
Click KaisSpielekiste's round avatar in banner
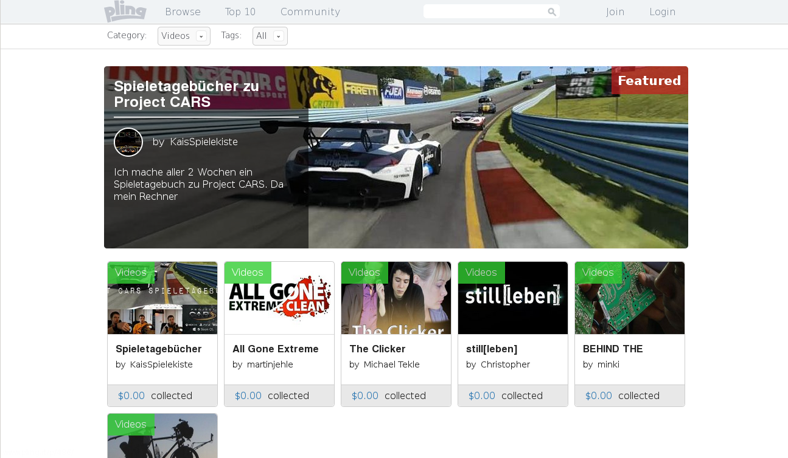[x=128, y=142]
